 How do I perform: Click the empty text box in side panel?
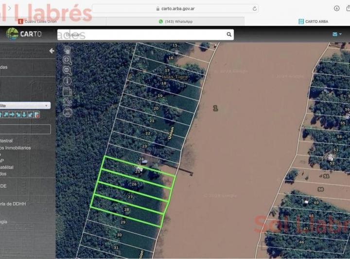25,129
